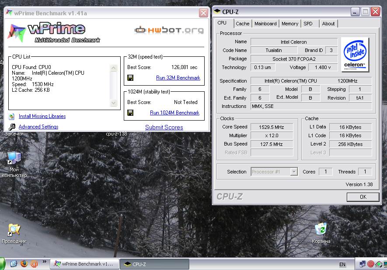Expand the quick launch chevron on taskbar
This screenshot has height=270, width=387.
(x=45, y=262)
